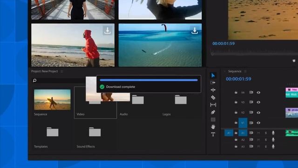Screen dimensions: 298x168
Task: Lock audio track A2
Action: tap(236, 140)
